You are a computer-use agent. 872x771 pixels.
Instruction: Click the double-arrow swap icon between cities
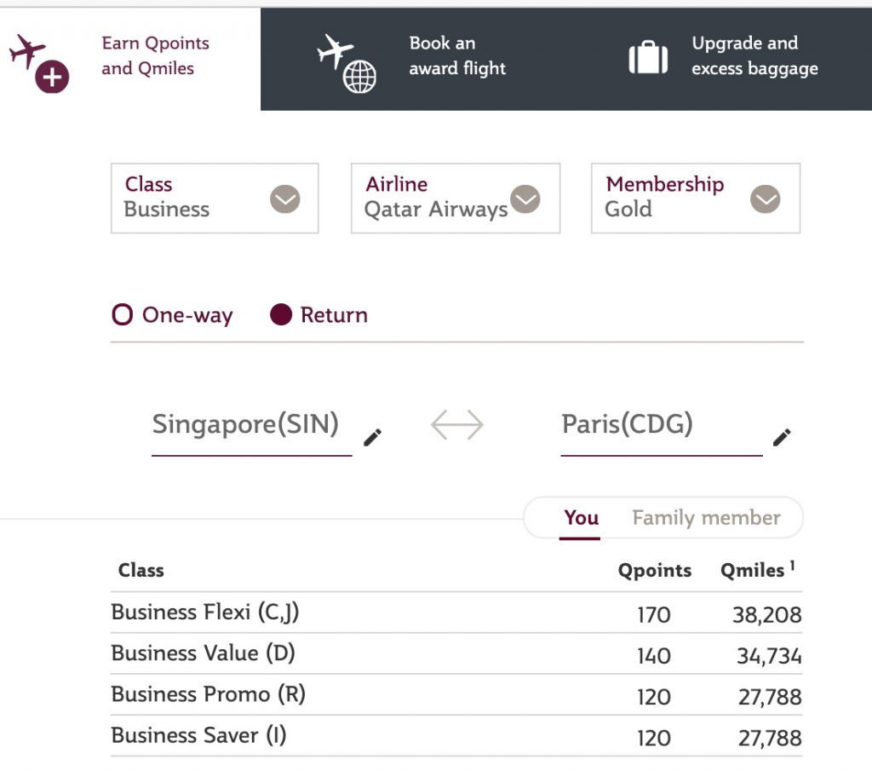pos(456,424)
